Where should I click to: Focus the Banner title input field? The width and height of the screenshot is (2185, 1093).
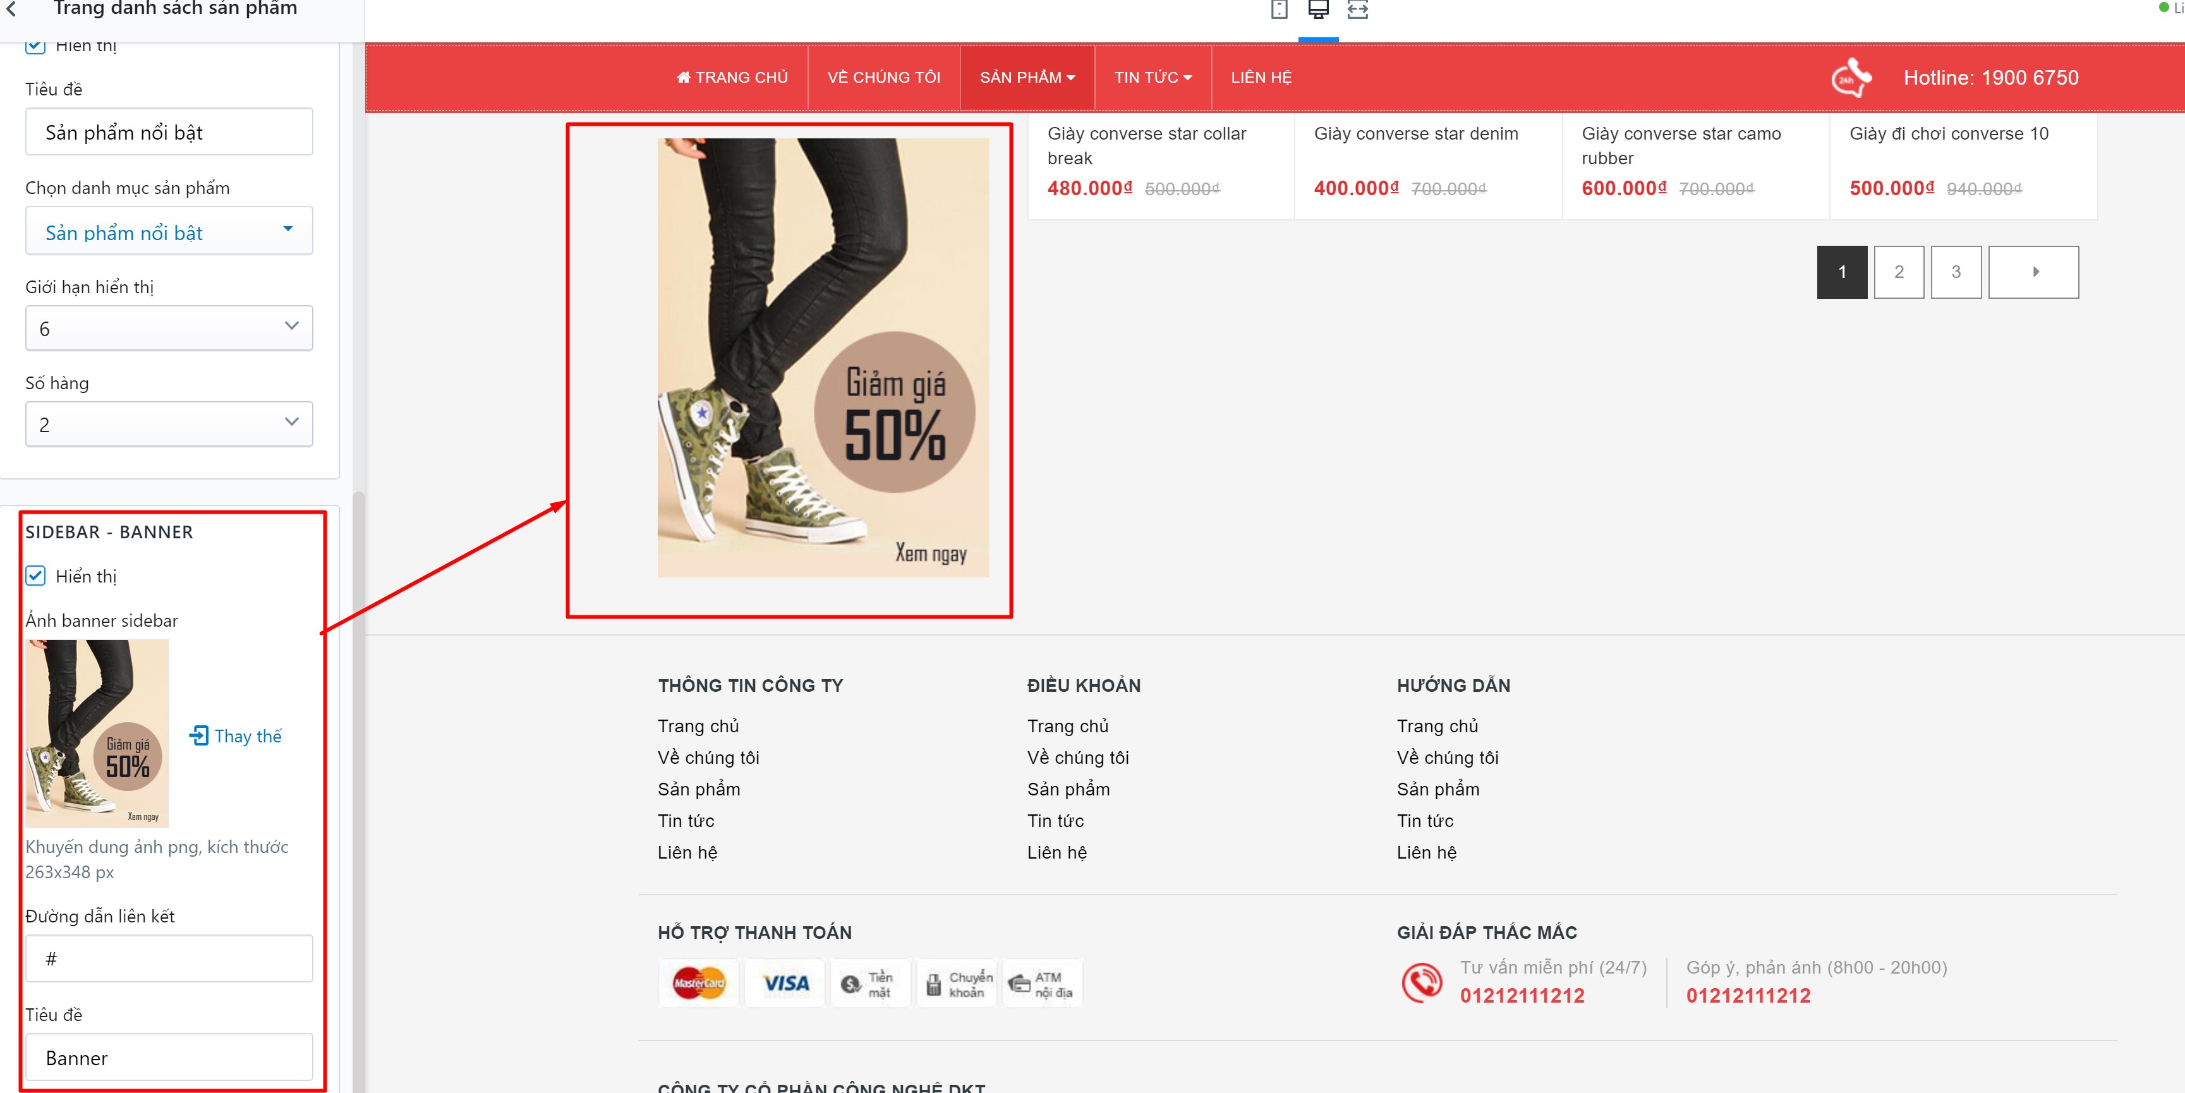click(x=169, y=1056)
